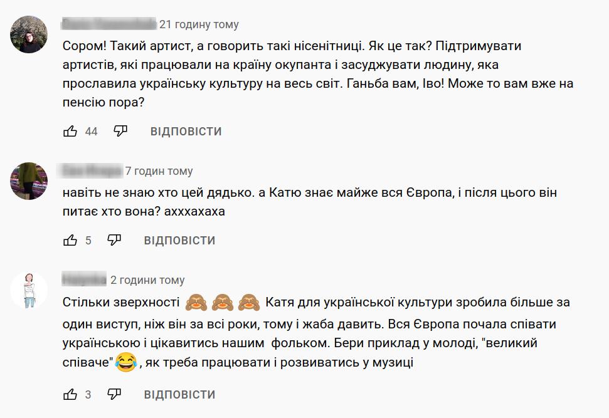Open the first commenter's blurred username
609x418 pixels.
click(x=109, y=25)
